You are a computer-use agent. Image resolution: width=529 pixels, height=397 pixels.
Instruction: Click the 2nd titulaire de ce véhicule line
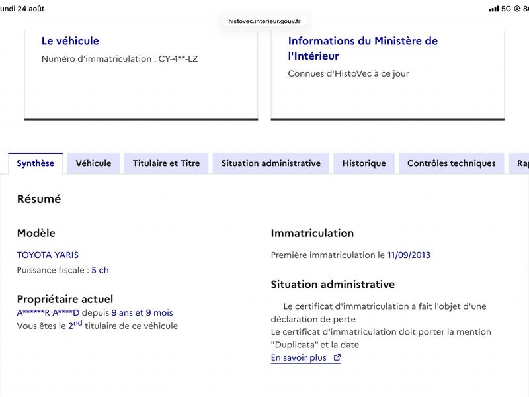(x=97, y=326)
